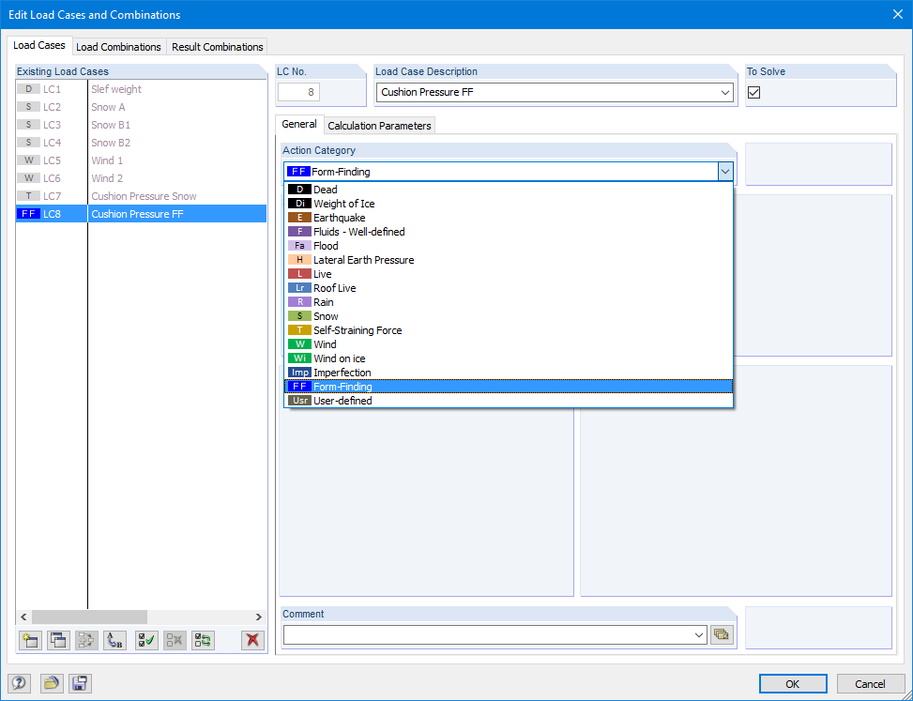
Task: Create a new load case icon
Action: [x=30, y=640]
